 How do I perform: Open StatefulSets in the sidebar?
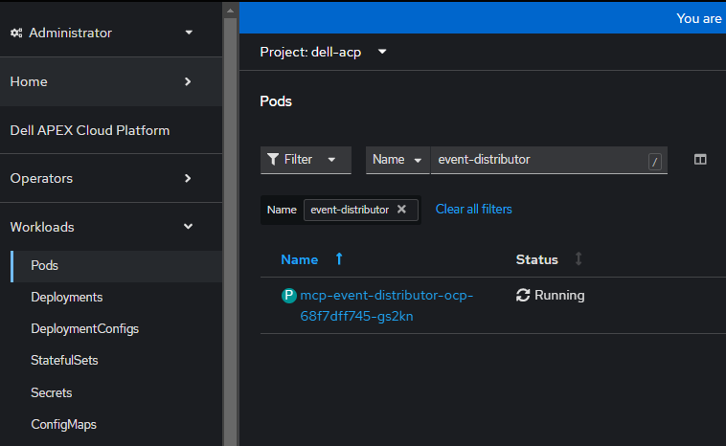[64, 361]
